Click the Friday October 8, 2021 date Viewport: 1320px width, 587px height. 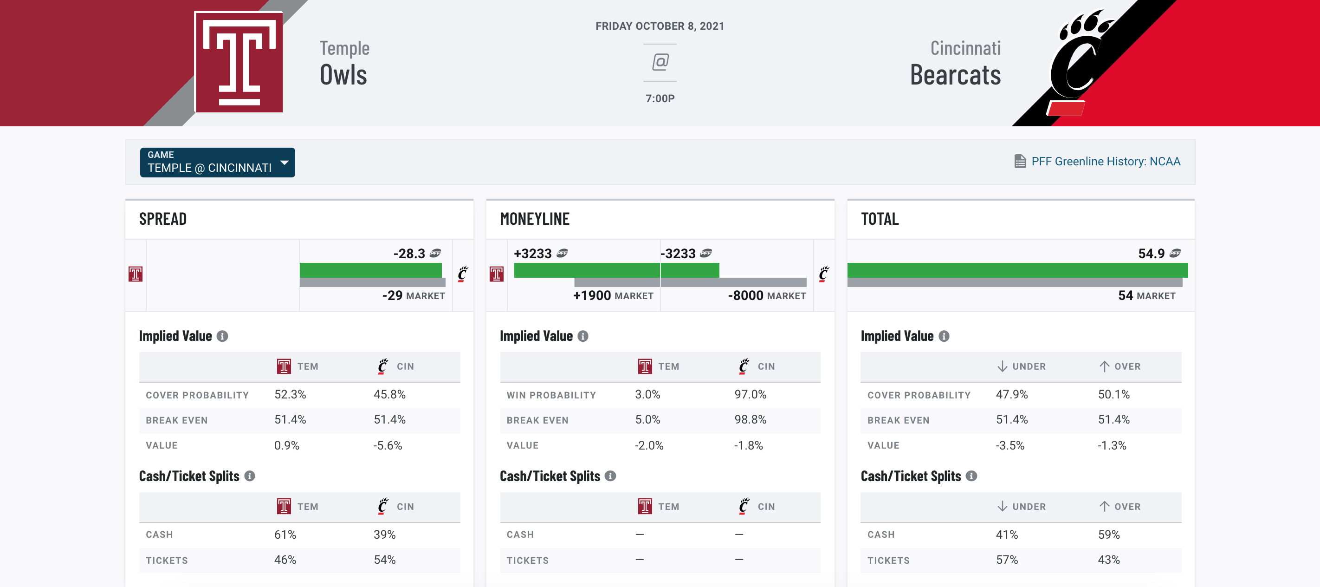(660, 26)
